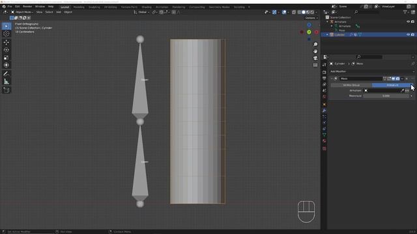This screenshot has height=234, width=417.
Task: Toggle snapping magnet in header
Action: pyautogui.click(x=161, y=12)
